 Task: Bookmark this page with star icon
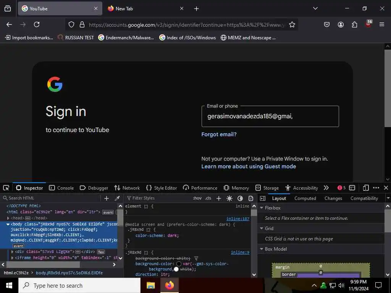(292, 24)
